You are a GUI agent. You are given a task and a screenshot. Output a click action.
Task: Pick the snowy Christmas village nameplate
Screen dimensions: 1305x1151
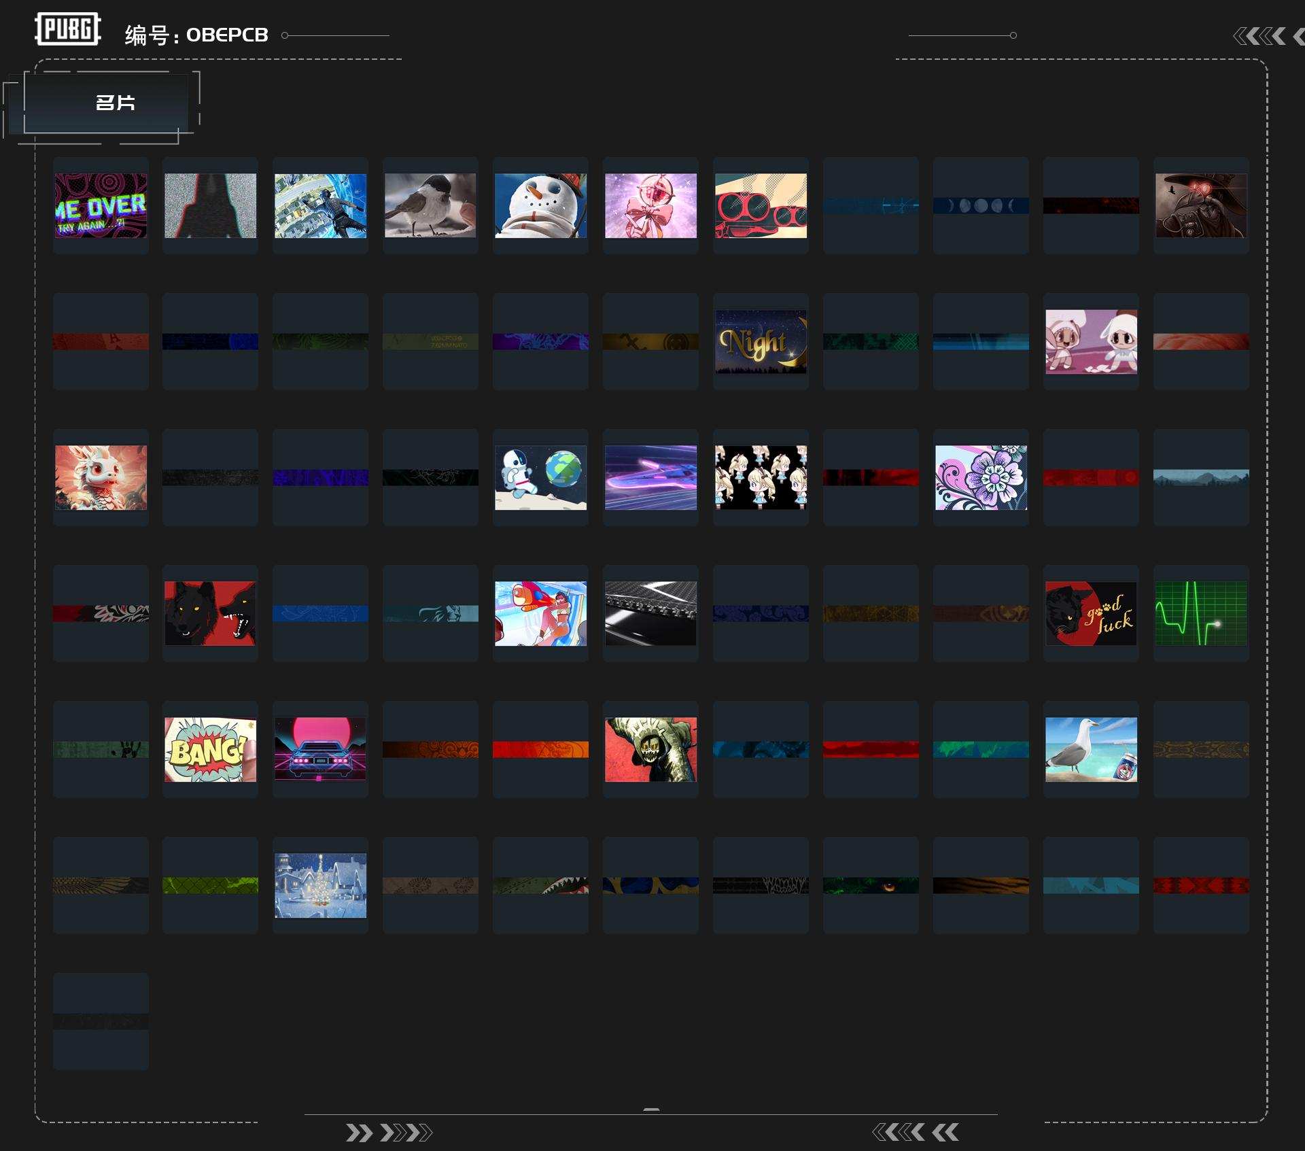pos(320,885)
